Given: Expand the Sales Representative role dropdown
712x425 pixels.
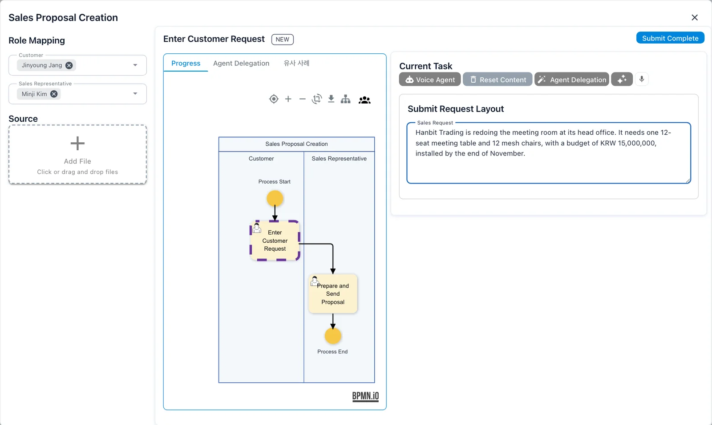Looking at the screenshot, I should point(135,94).
